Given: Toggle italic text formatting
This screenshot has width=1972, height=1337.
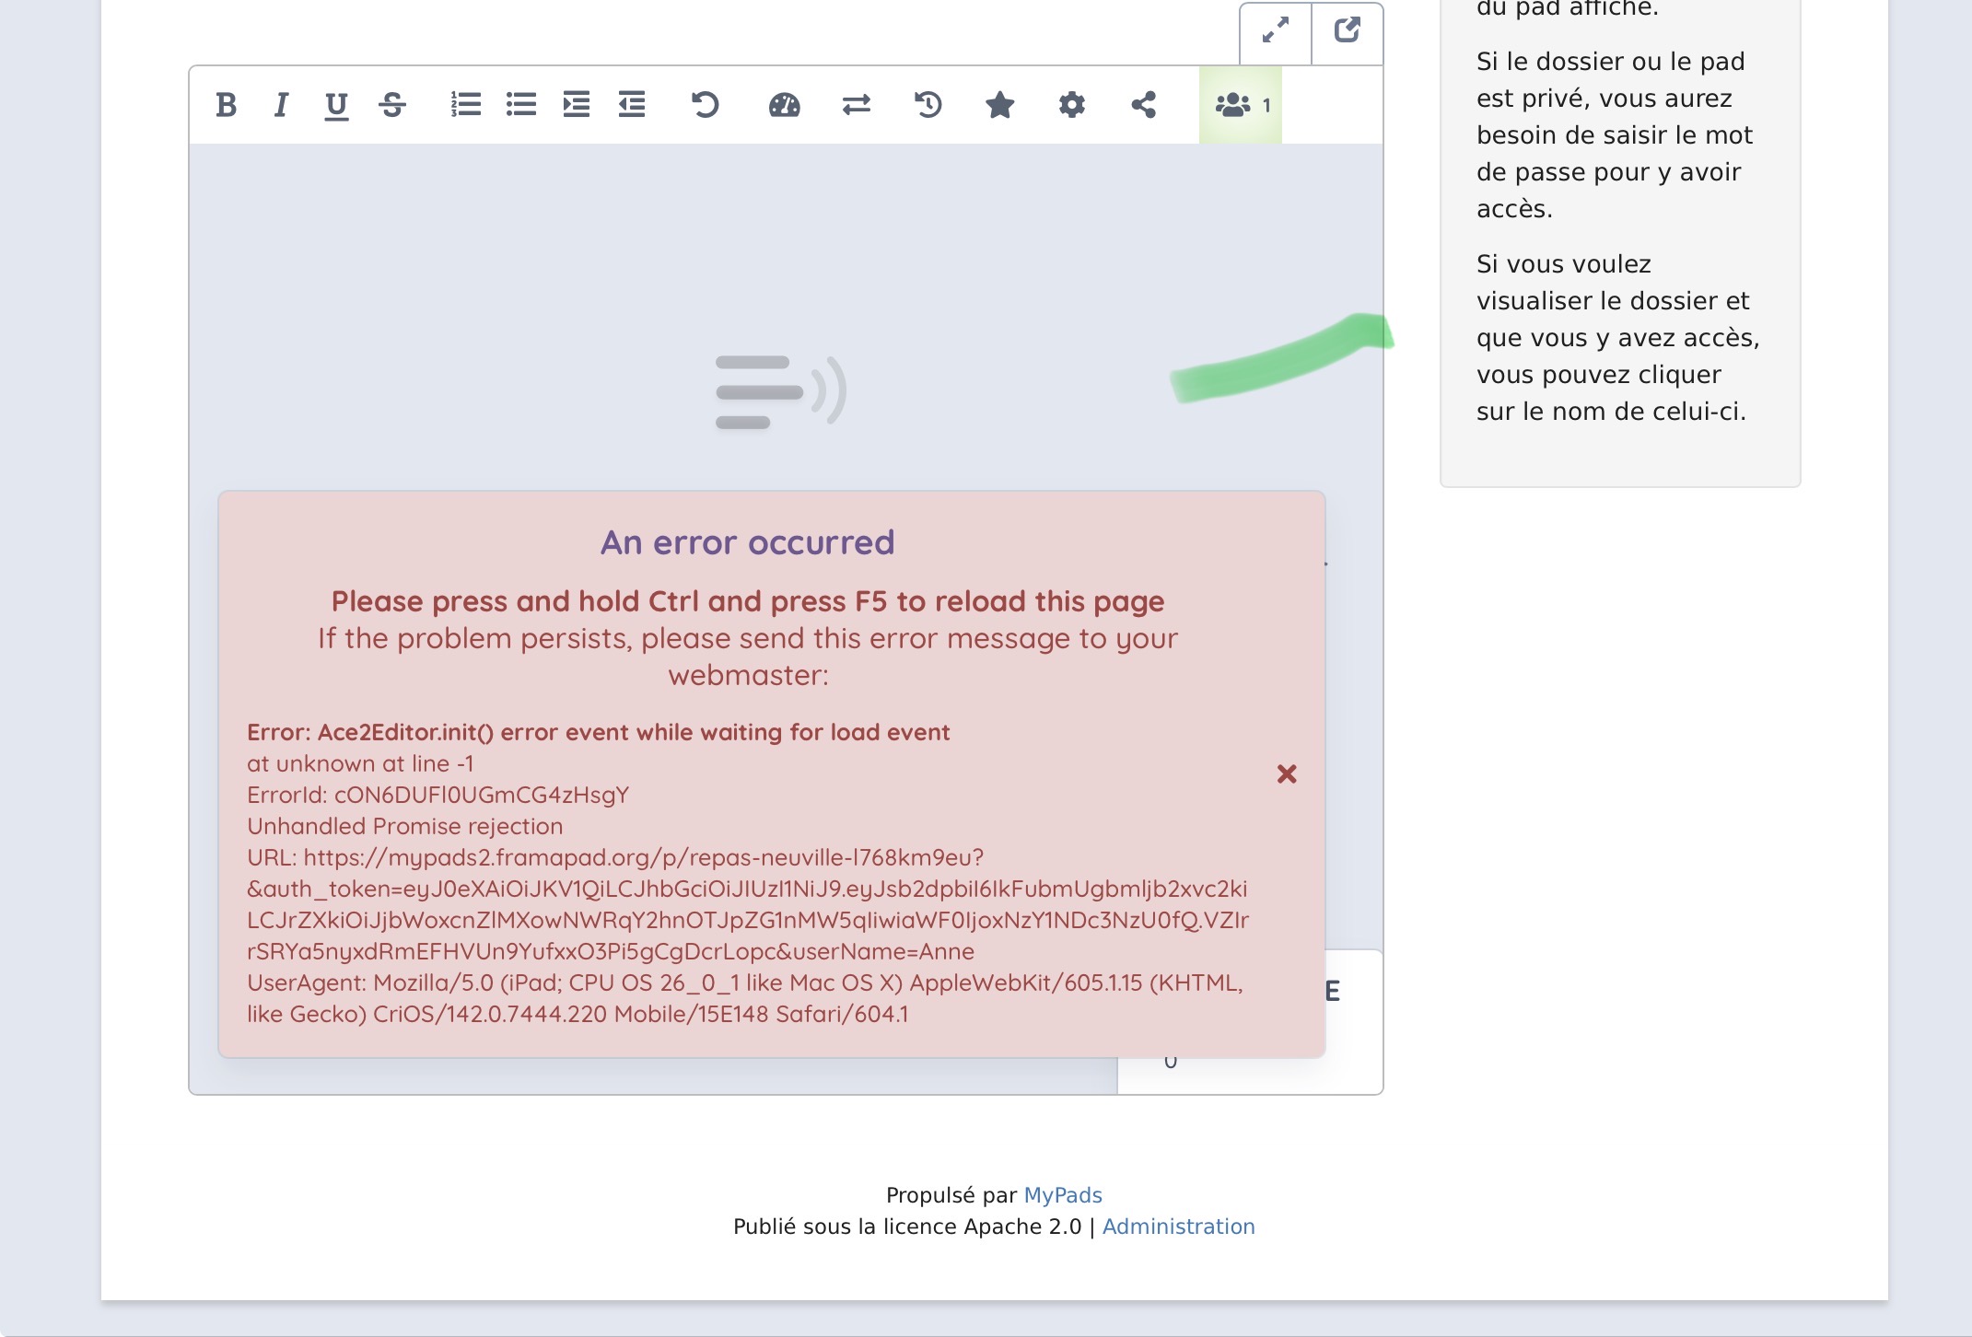Looking at the screenshot, I should pos(281,105).
